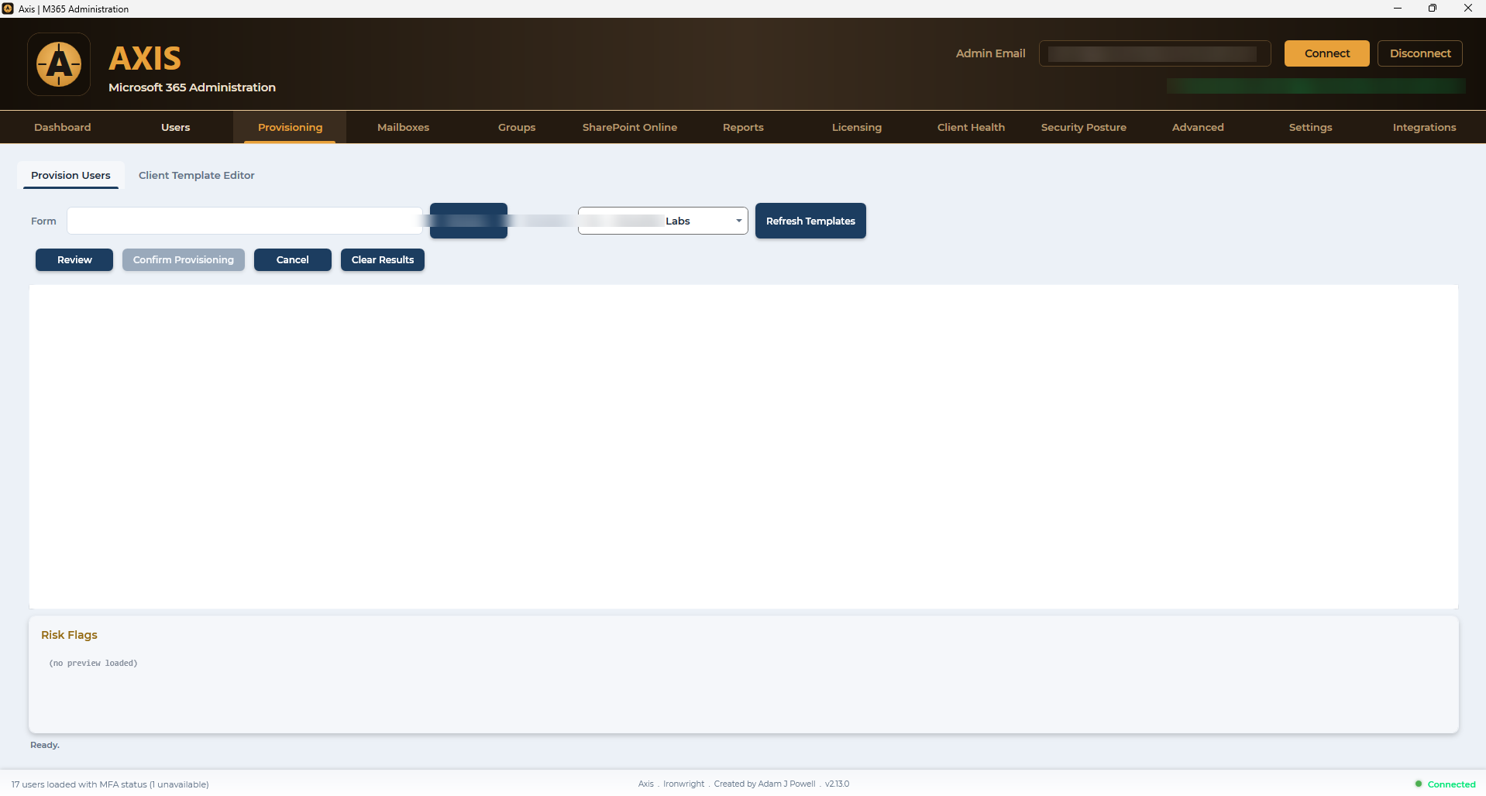Click the blurred button beside Form field
Image resolution: width=1486 pixels, height=796 pixels.
tap(469, 221)
